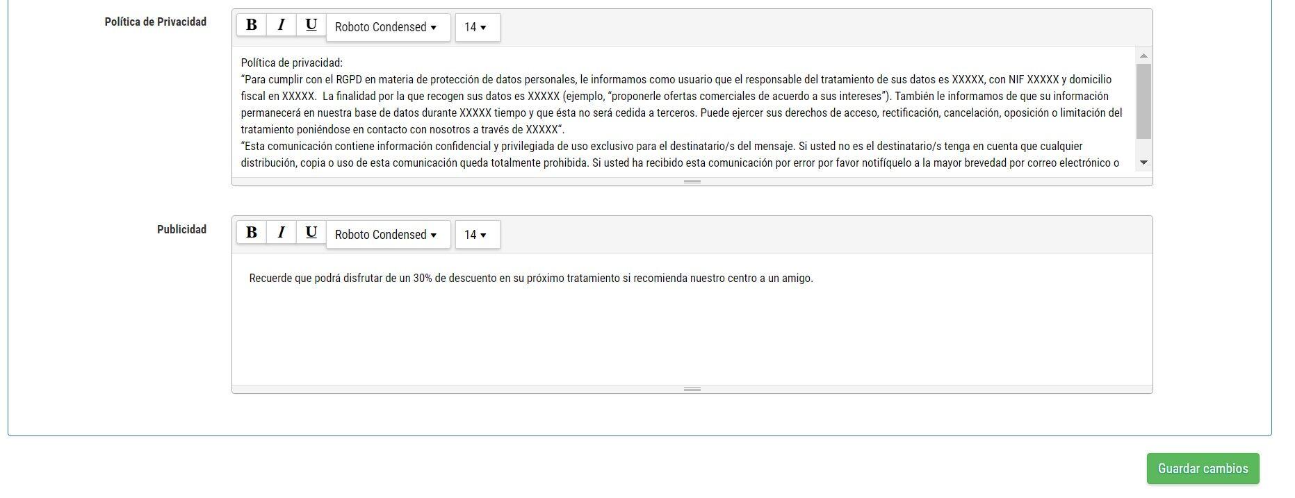Open Roboto Condensed dropdown in Publicidad toolbar
The image size is (1295, 498).
coord(388,235)
